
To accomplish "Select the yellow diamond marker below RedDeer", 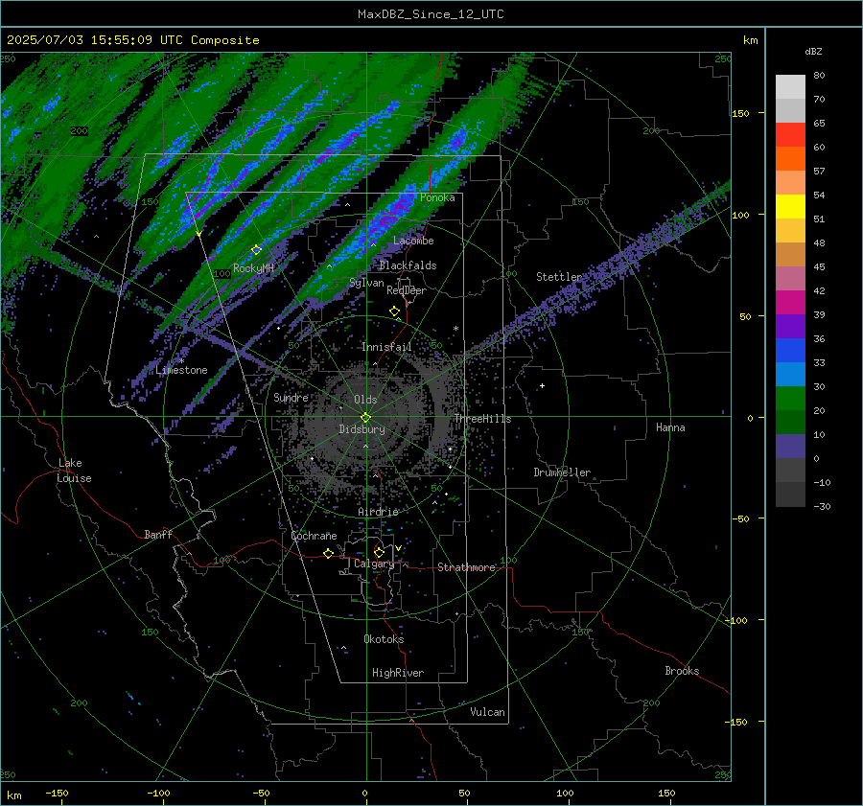I will click(395, 311).
